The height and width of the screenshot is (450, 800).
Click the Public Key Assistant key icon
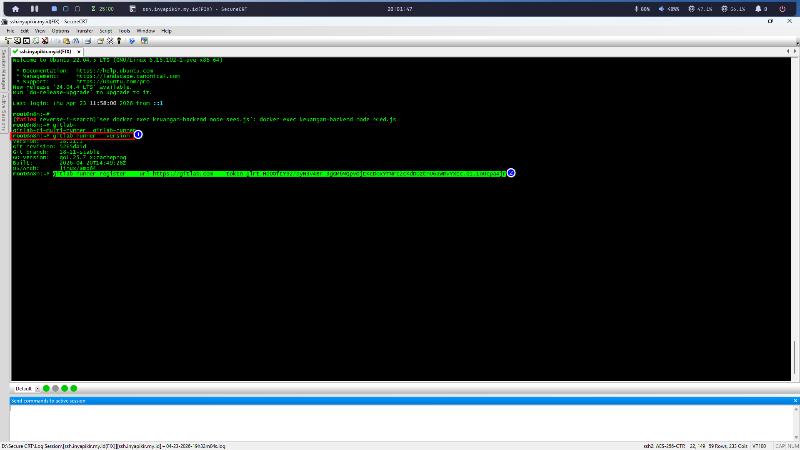tap(119, 41)
